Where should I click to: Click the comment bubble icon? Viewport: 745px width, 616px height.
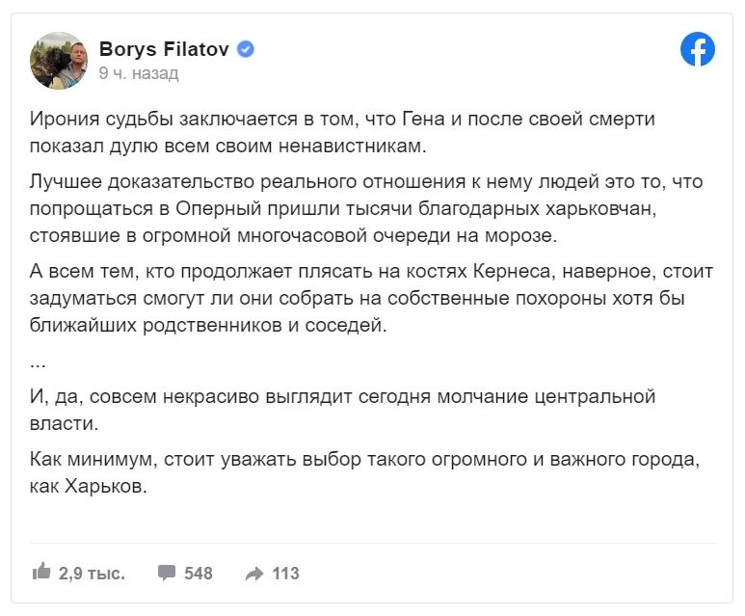point(167,573)
